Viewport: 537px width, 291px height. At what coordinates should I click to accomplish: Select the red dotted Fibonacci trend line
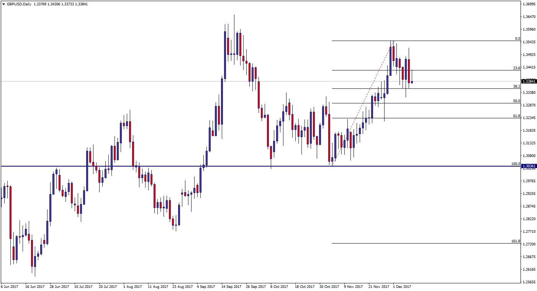click(x=362, y=103)
